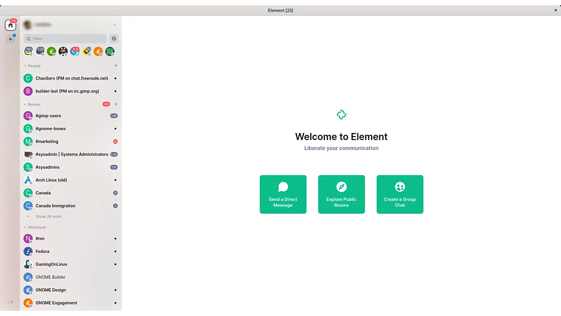561x316 pixels.
Task: Open the Canada Immigration room
Action: [71, 206]
